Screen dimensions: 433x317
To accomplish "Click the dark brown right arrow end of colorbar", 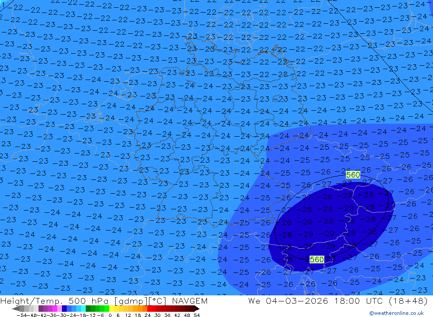I will click(197, 309).
